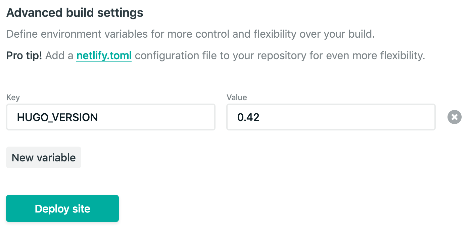This screenshot has height=232, width=470.
Task: Start deployment with the green button
Action: (x=62, y=208)
